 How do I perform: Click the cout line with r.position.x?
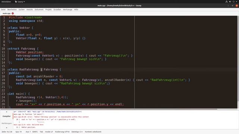tap(70, 104)
